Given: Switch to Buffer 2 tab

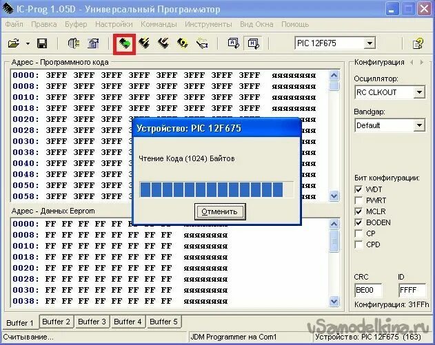Looking at the screenshot, I should [57, 322].
